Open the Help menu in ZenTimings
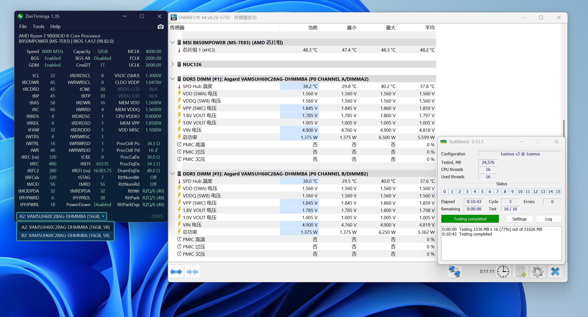This screenshot has width=588, height=317. 55,26
